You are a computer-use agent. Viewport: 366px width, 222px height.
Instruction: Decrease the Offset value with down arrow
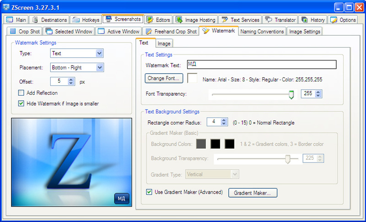pyautogui.click(x=71, y=83)
